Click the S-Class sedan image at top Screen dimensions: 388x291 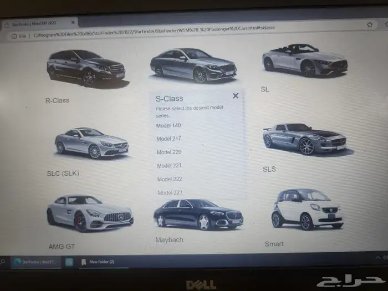click(x=193, y=65)
